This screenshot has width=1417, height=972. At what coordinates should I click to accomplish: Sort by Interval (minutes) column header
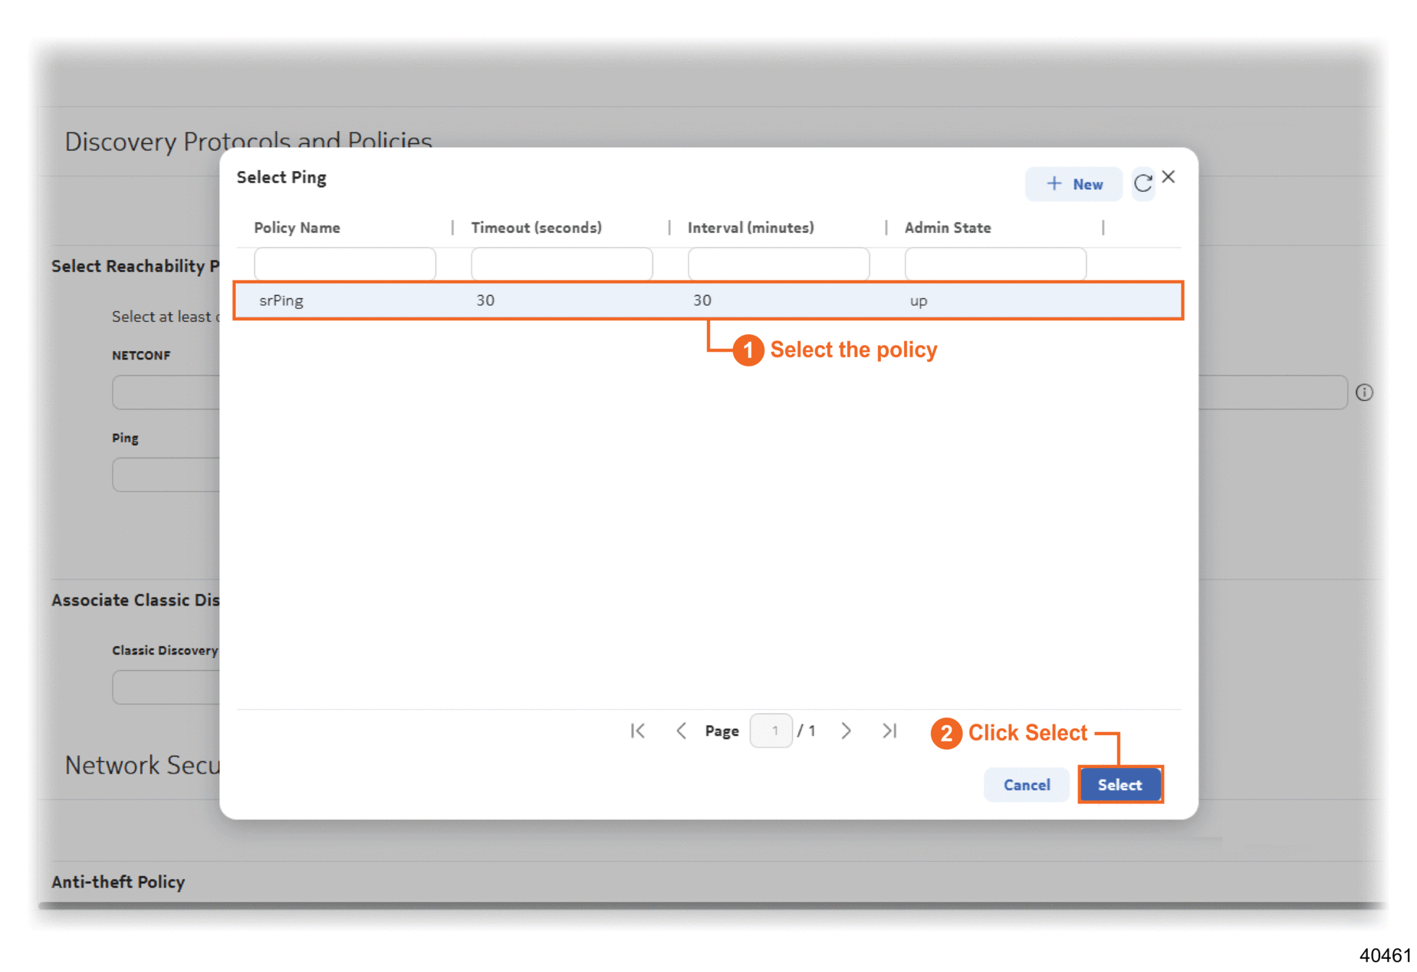pos(751,228)
